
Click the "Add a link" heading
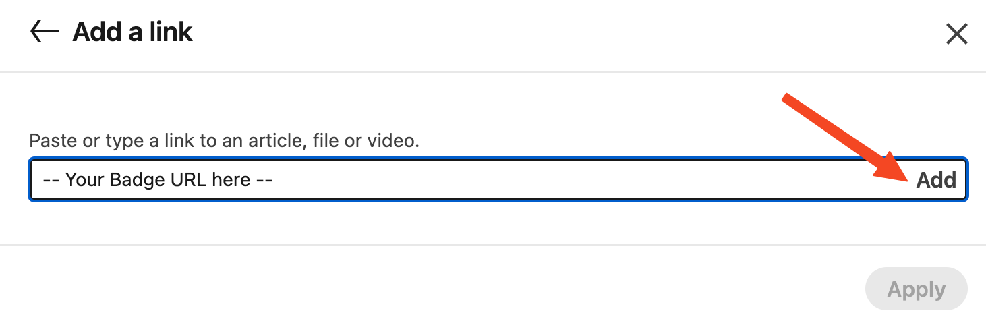coord(133,32)
